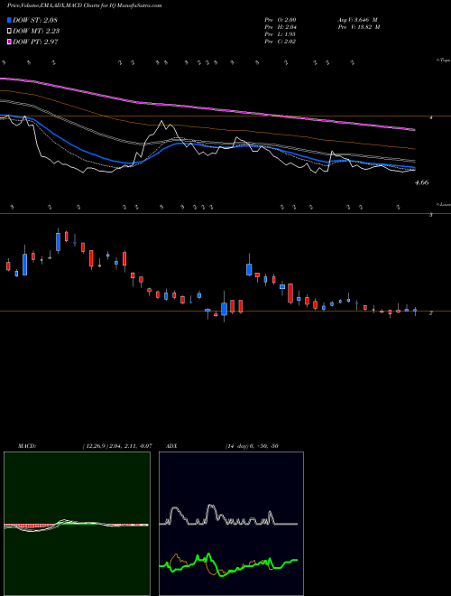Click the price axis label '2' near candlesticks
The image size is (451, 596).
430,313
